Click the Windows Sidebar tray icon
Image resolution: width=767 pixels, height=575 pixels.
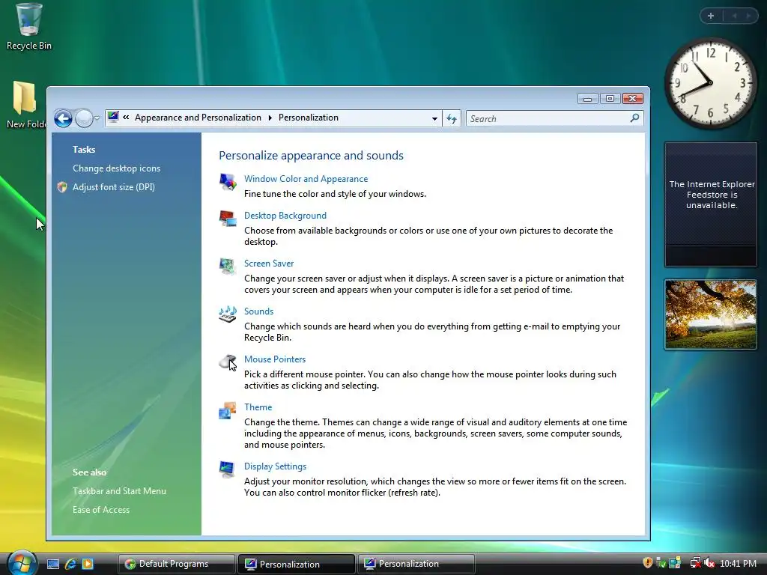675,563
